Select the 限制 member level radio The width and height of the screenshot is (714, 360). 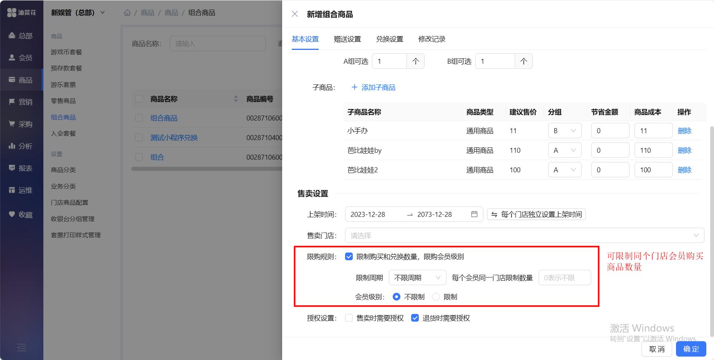point(436,297)
